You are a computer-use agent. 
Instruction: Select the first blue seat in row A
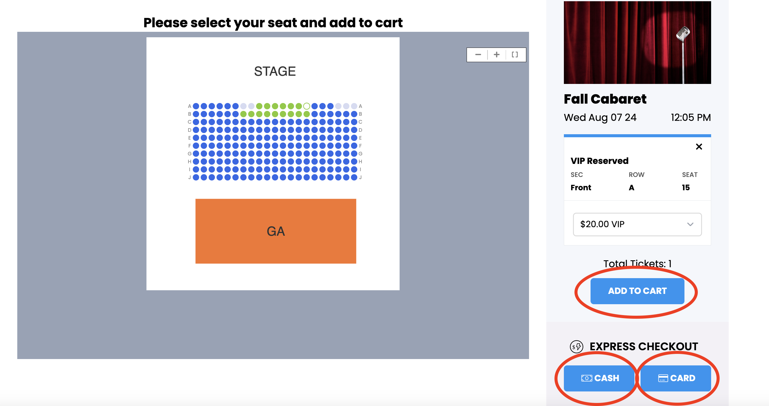tap(196, 106)
